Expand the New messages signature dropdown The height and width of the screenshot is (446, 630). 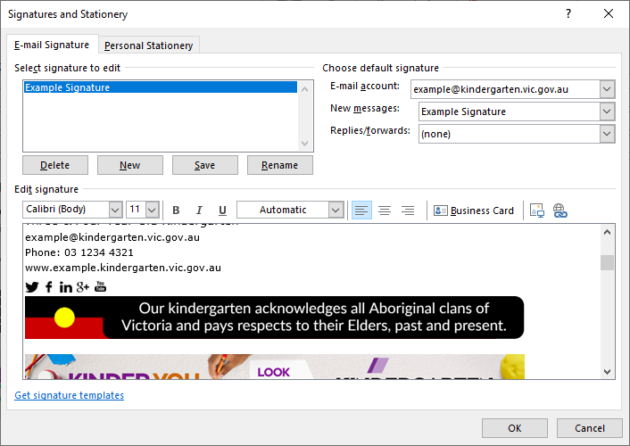click(607, 111)
